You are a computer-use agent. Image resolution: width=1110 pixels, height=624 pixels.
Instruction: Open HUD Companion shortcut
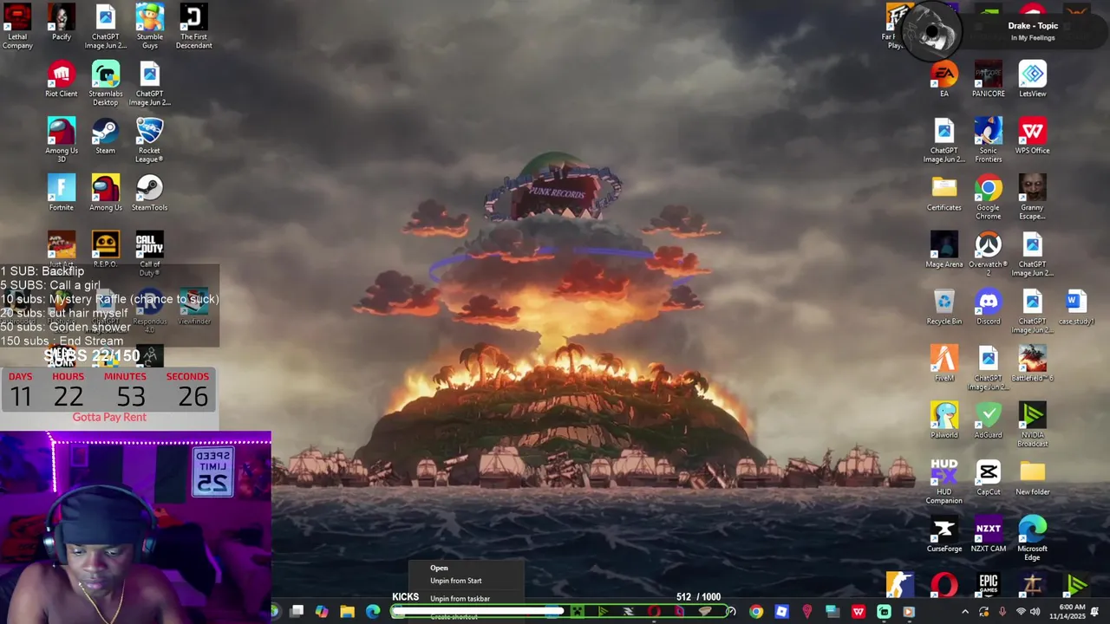pyautogui.click(x=943, y=481)
